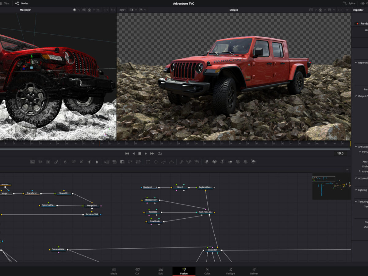368x276 pixels.
Task: Open the Fairlight page tab
Action: click(x=231, y=271)
